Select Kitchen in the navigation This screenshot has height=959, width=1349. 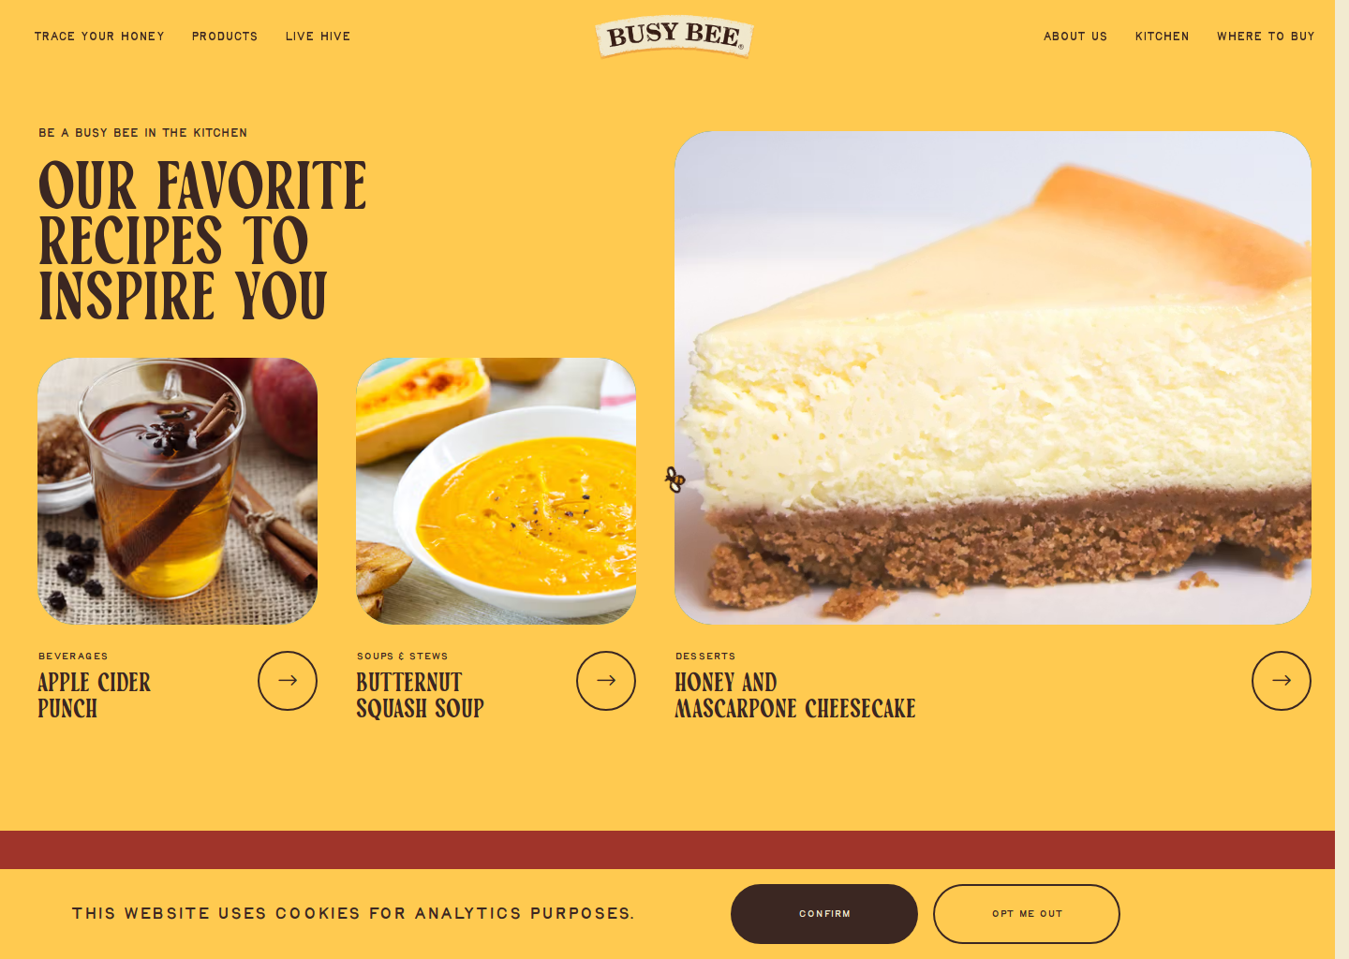point(1162,37)
